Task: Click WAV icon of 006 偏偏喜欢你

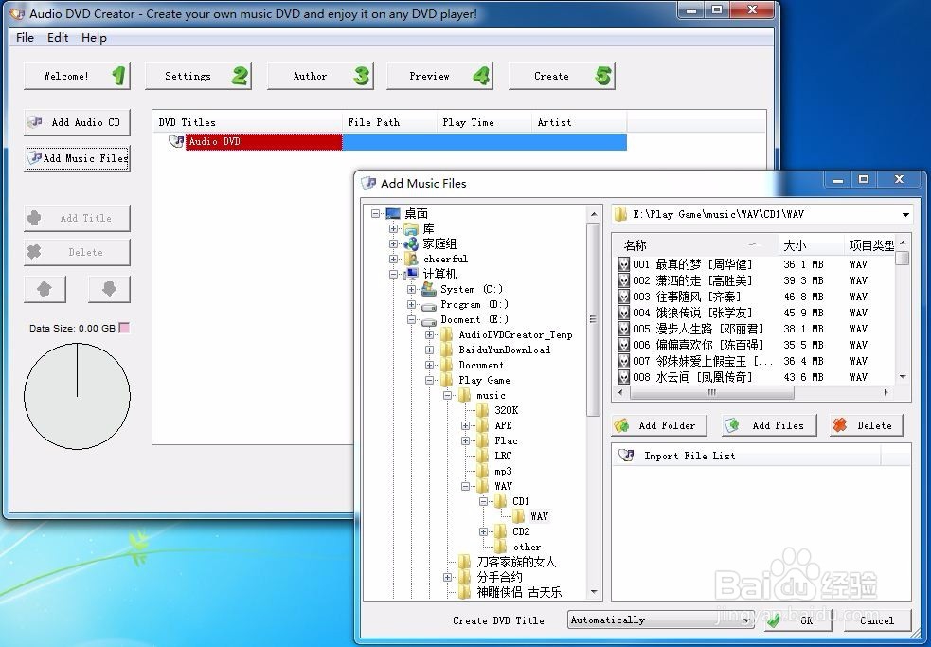Action: pyautogui.click(x=624, y=345)
